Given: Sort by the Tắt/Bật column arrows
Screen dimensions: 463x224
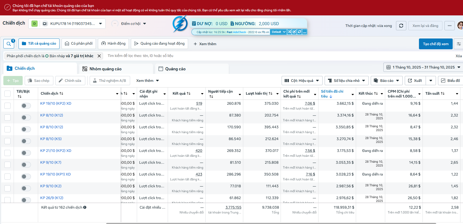Looking at the screenshot, I should coord(20,96).
